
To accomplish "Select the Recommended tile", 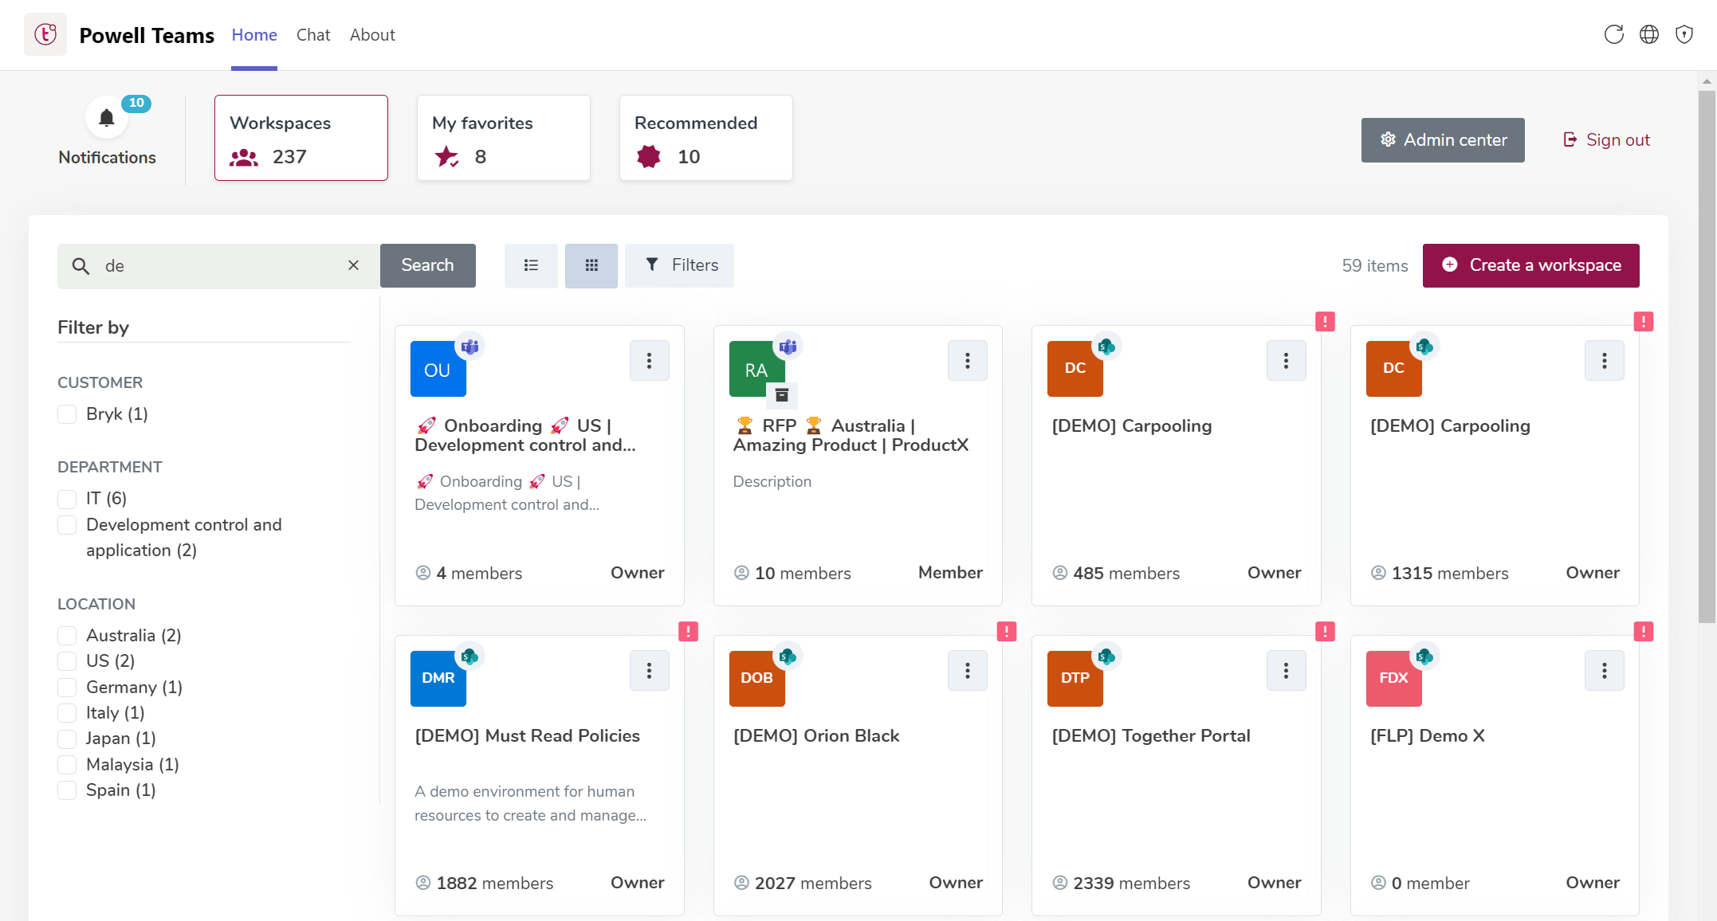I will point(706,138).
